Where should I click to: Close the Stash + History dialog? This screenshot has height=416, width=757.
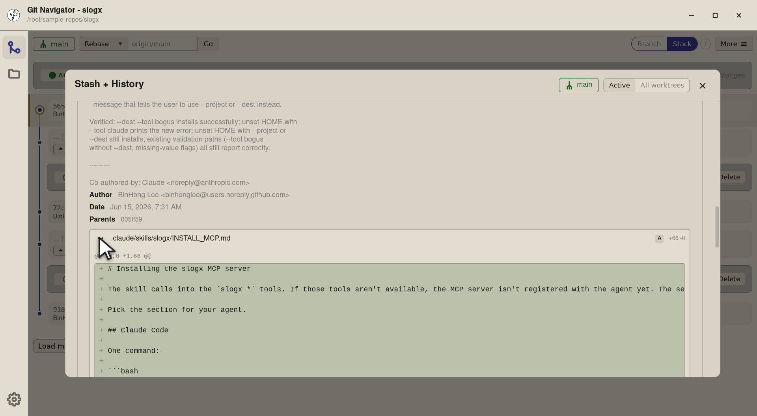[x=702, y=86]
